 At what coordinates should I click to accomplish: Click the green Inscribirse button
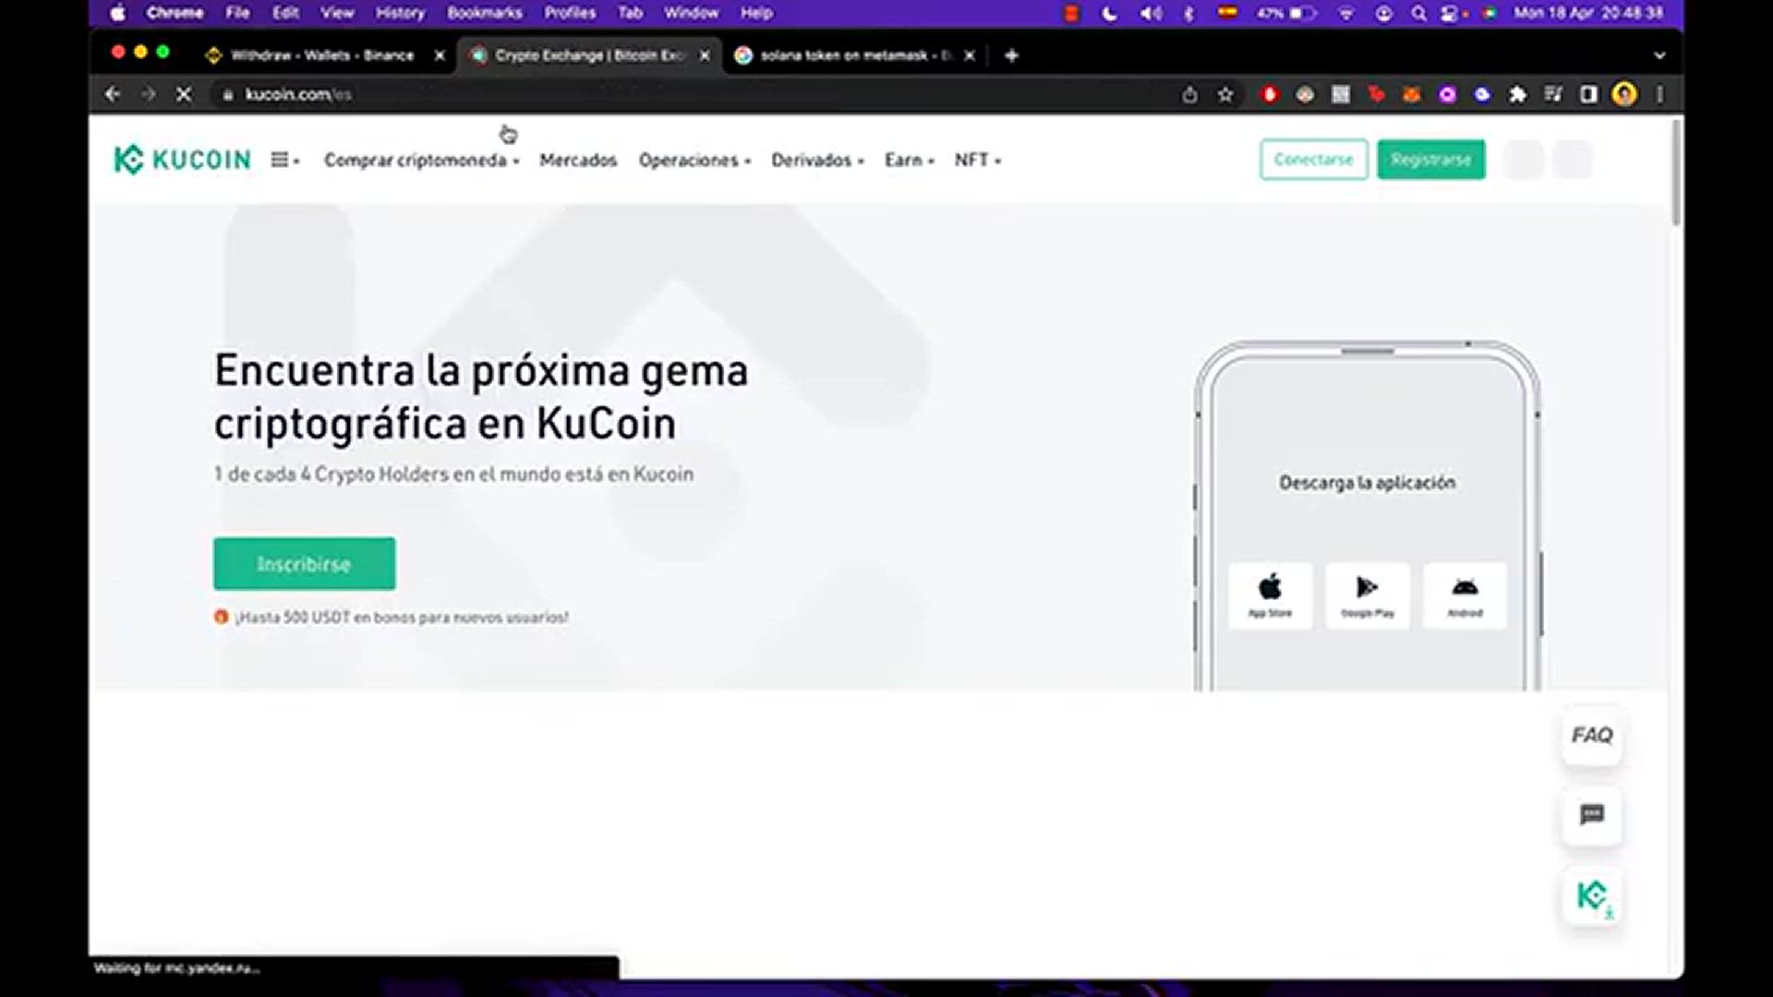304,564
